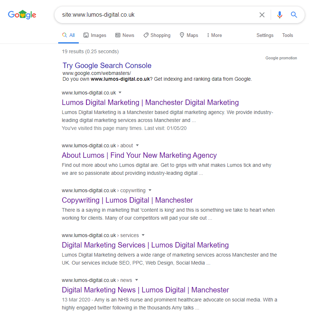Switch to the Images tab
Viewport: 309px width, 321px height.
coord(95,35)
